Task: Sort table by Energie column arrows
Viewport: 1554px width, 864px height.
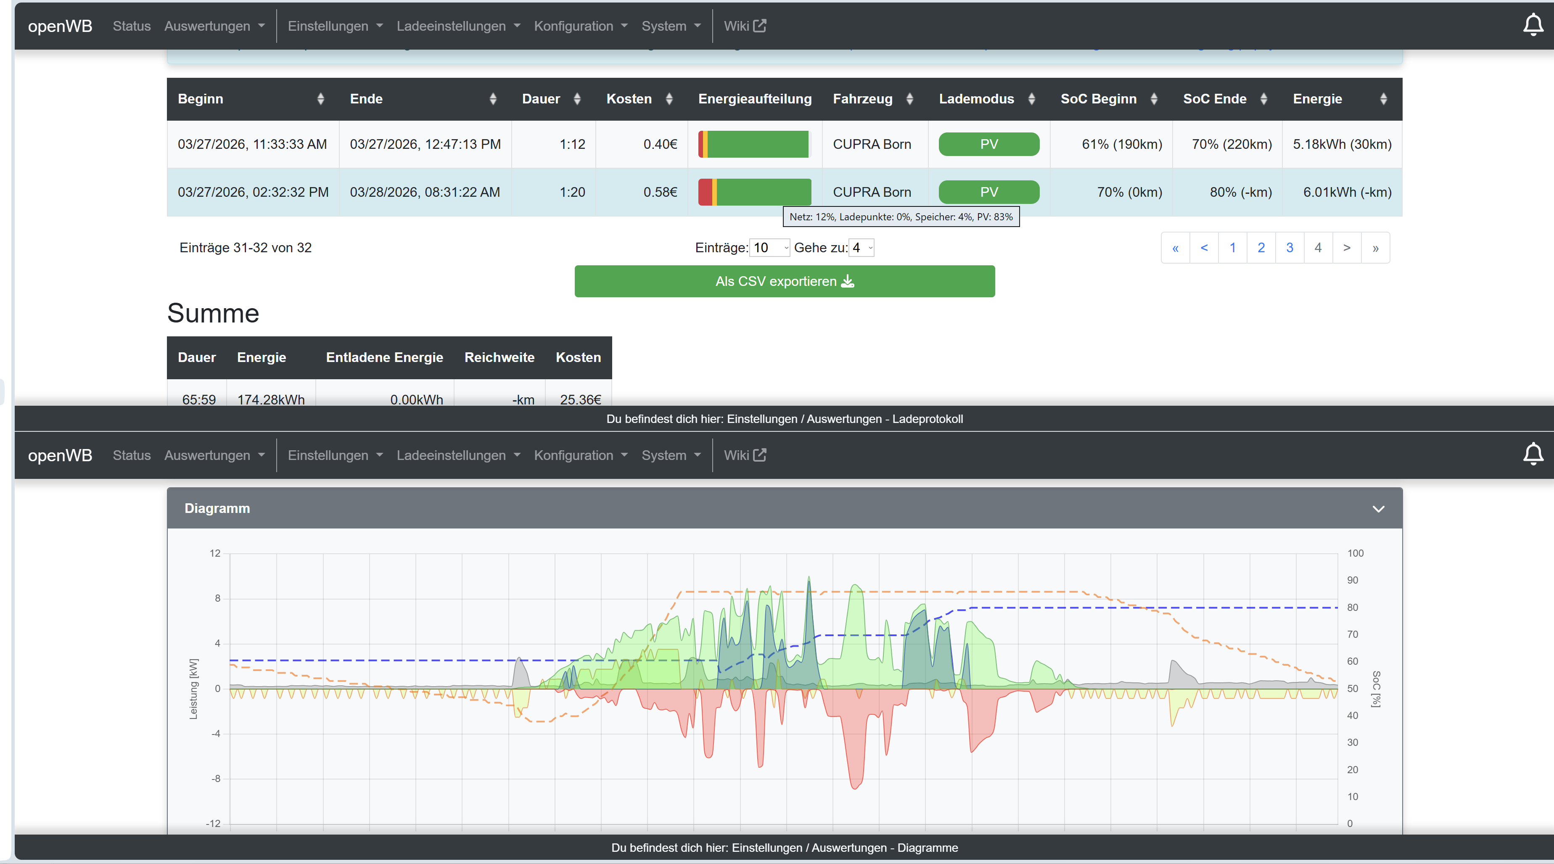Action: tap(1384, 99)
